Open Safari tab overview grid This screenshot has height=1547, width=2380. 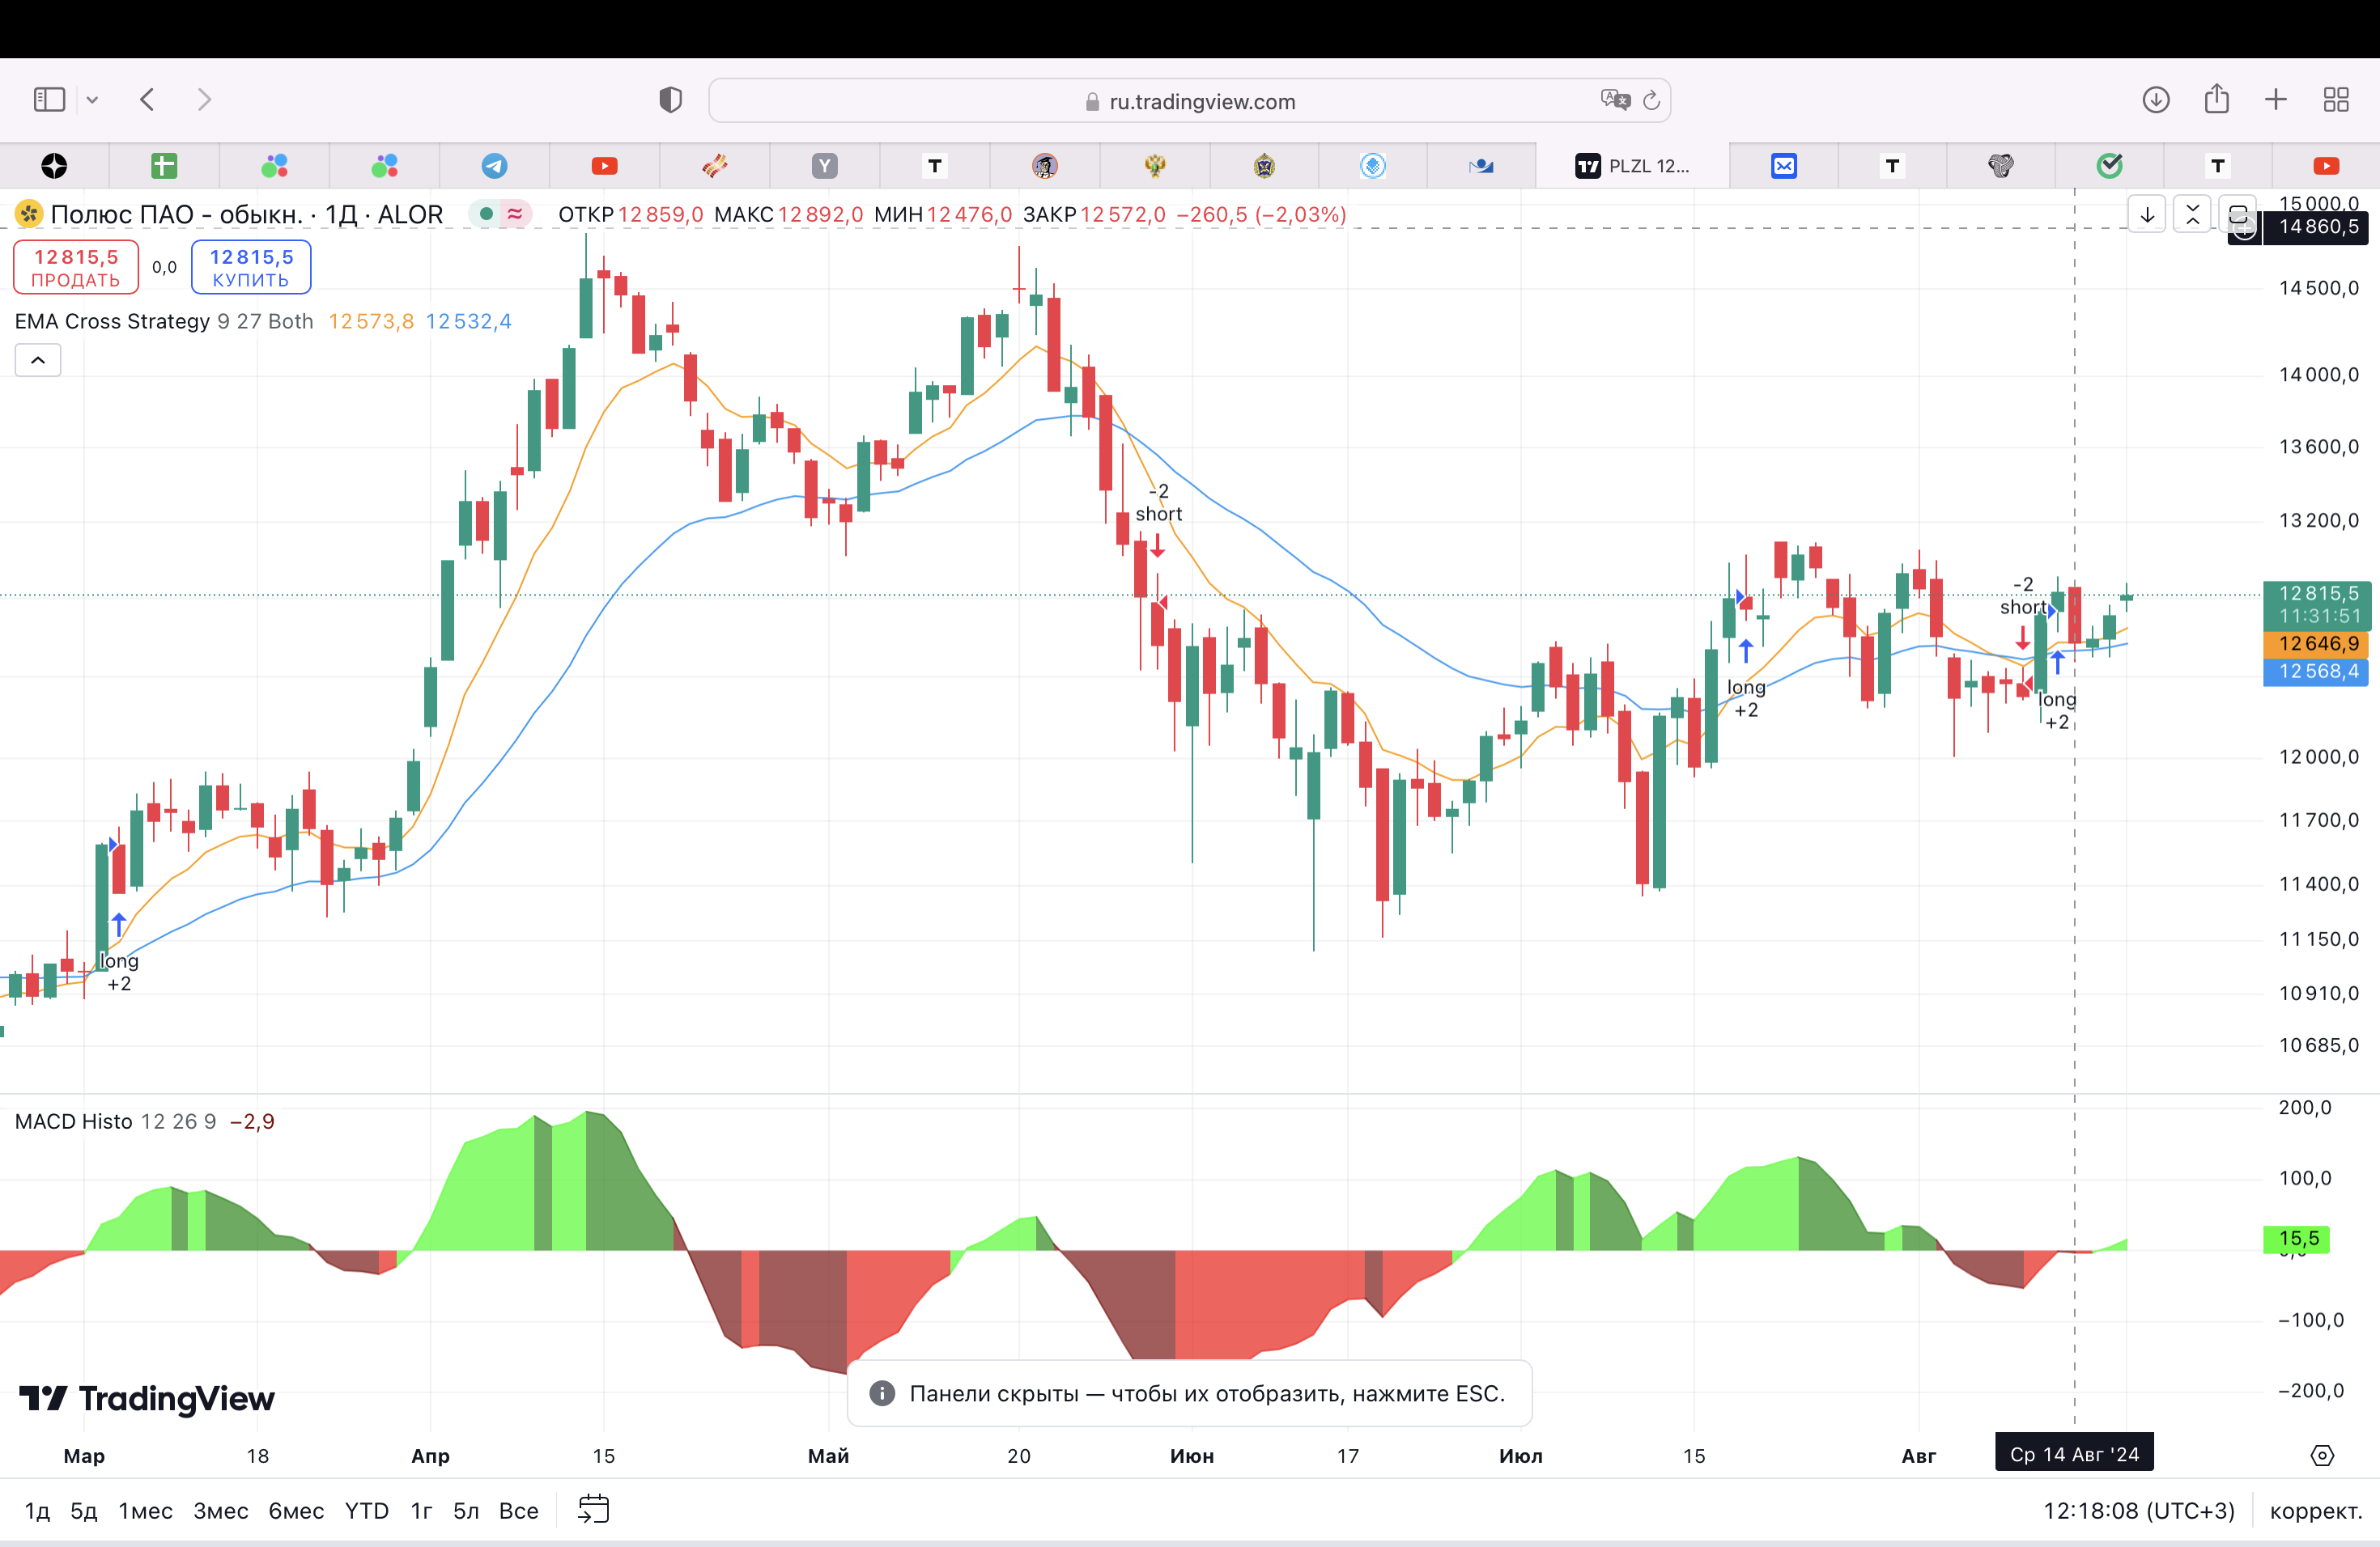(x=2336, y=100)
